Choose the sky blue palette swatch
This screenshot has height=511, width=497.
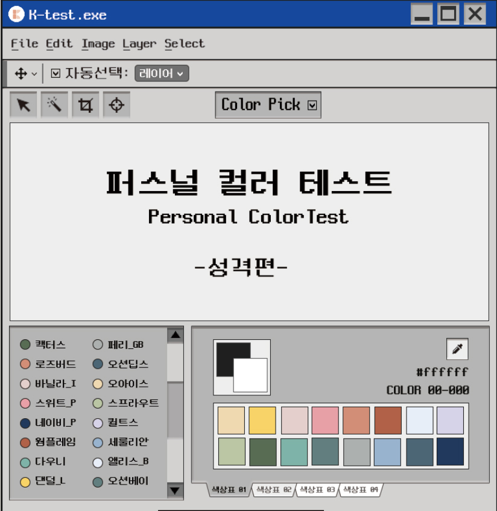click(x=387, y=452)
